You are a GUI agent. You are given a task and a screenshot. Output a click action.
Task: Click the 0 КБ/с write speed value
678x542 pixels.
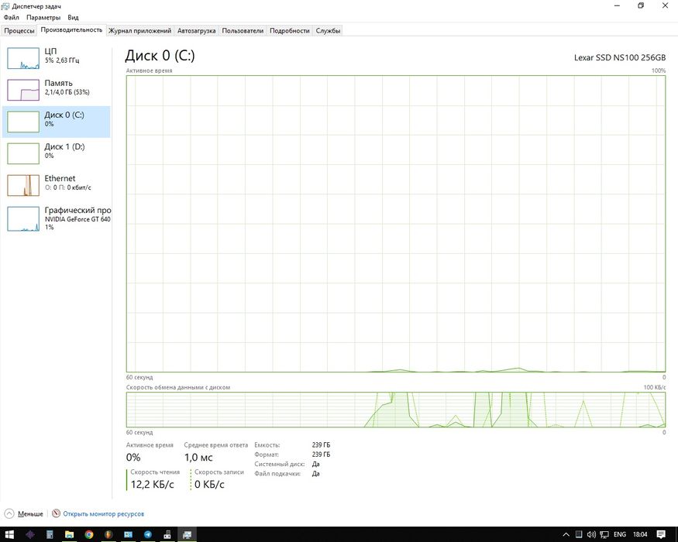209,485
